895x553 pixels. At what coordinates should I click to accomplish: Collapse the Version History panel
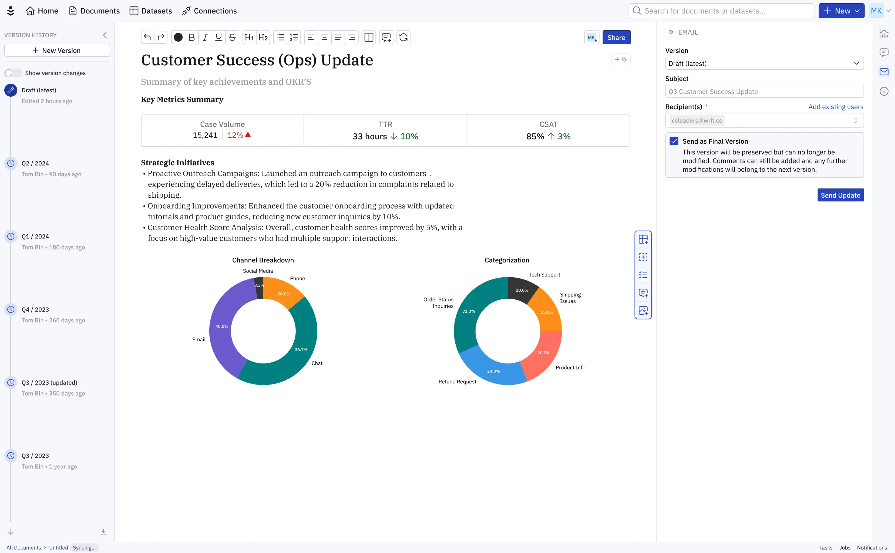(105, 35)
